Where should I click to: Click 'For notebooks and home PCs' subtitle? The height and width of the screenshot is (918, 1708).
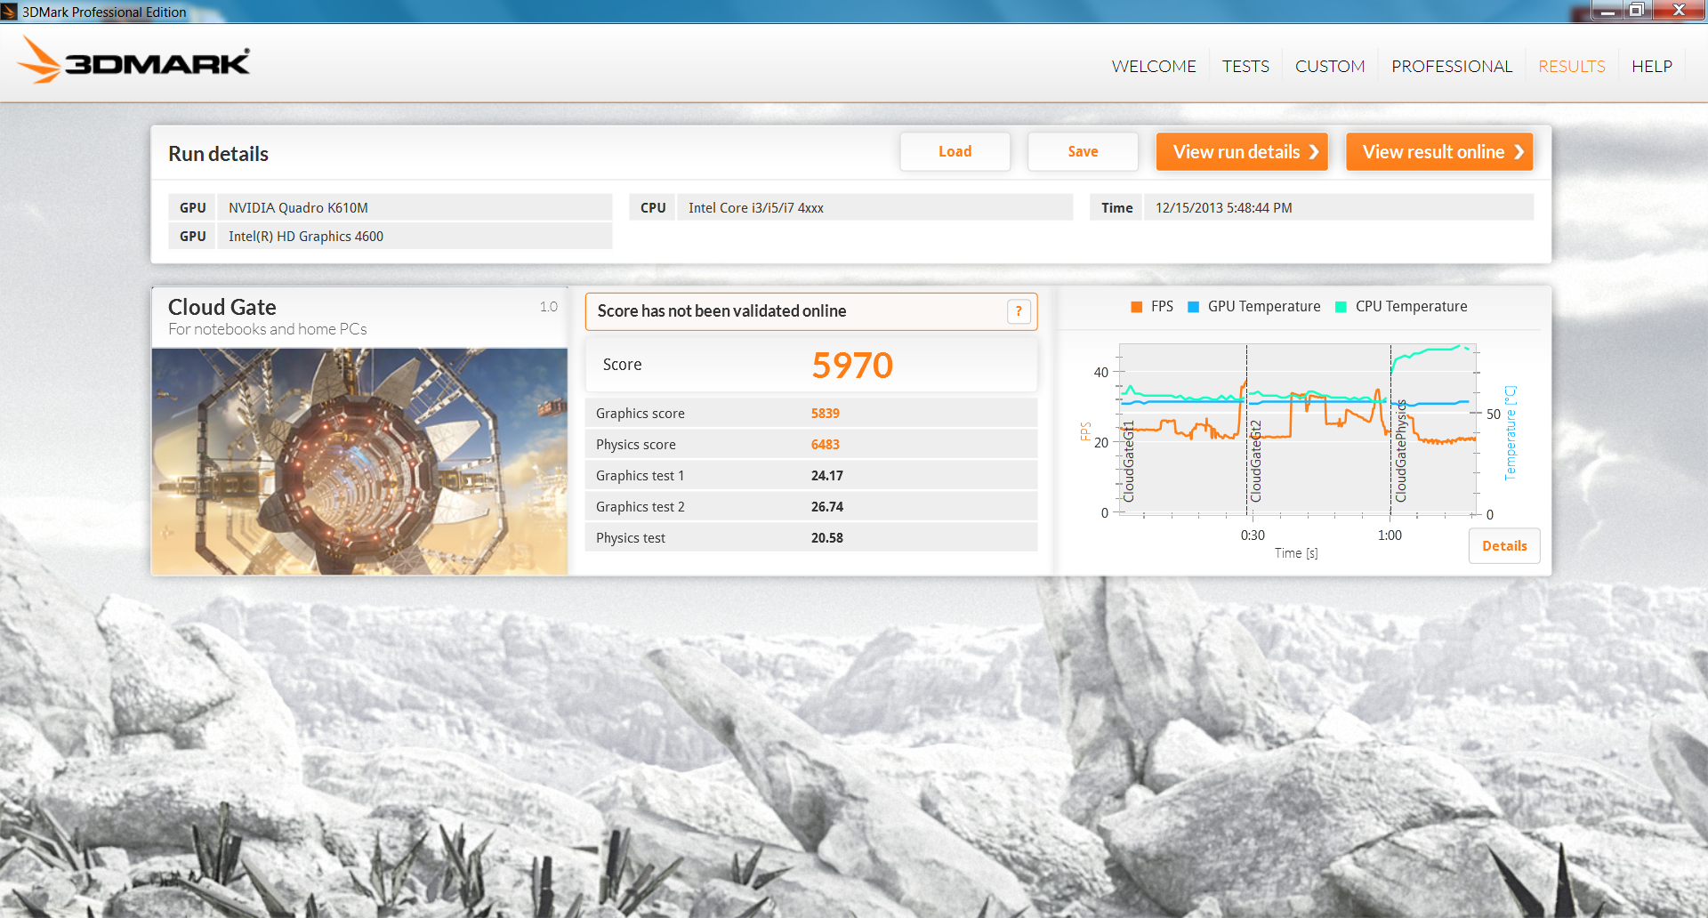pos(268,329)
